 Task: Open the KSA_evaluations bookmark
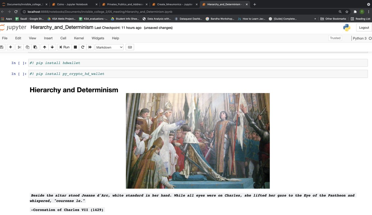pos(93,19)
